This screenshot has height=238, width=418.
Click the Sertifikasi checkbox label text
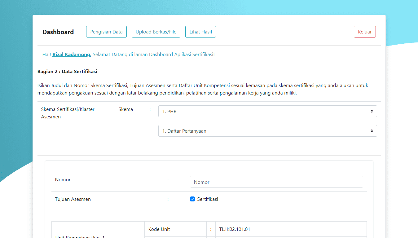208,199
